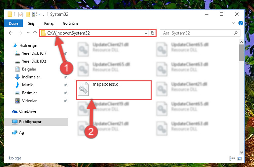254x167 pixels.
Task: Open Customize Quick Access Toolbar dropdown
Action: pyautogui.click(x=44, y=14)
